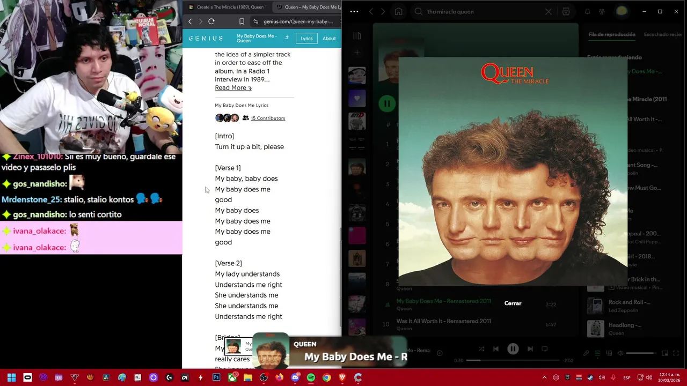Pause playback in the bottom player
687x386 pixels.
pyautogui.click(x=513, y=349)
